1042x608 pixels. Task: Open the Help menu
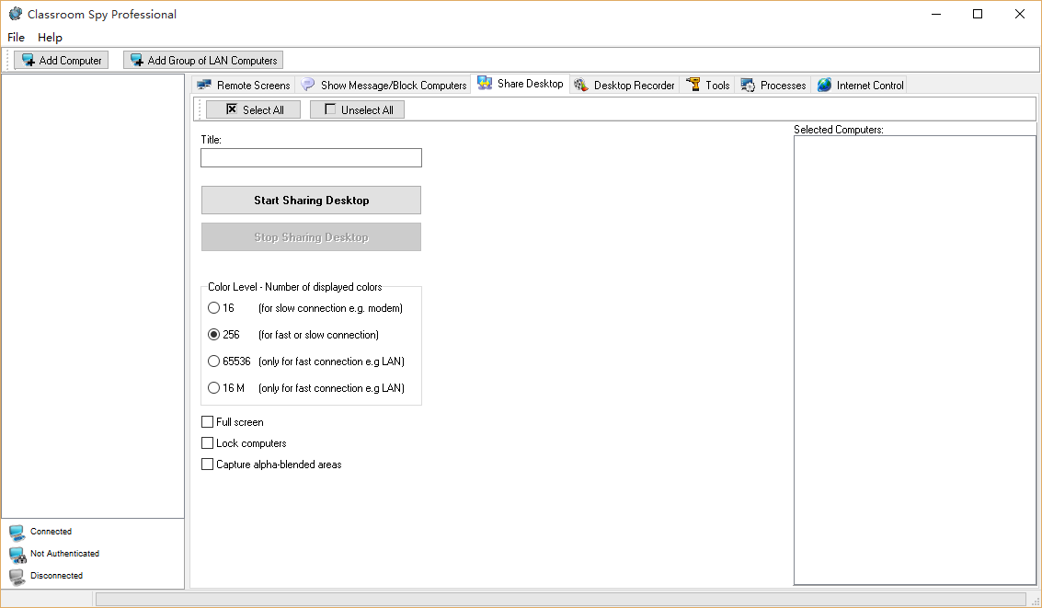click(50, 37)
